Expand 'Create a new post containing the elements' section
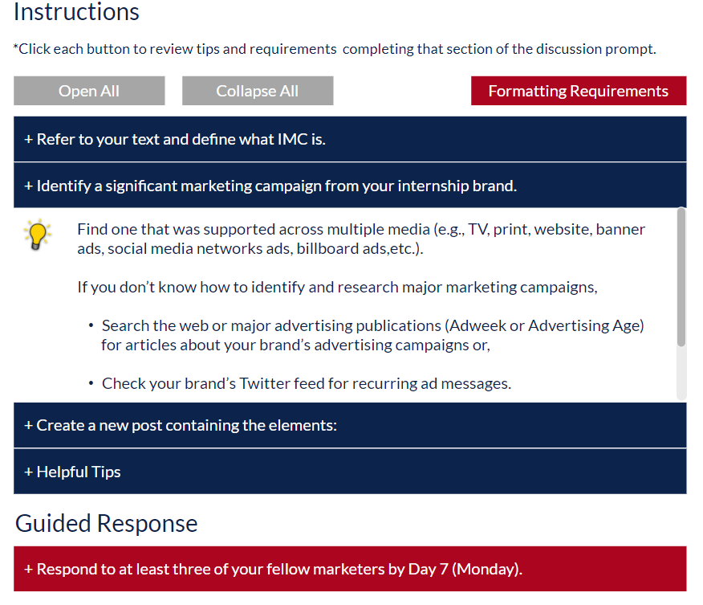703x605 pixels. [x=350, y=425]
